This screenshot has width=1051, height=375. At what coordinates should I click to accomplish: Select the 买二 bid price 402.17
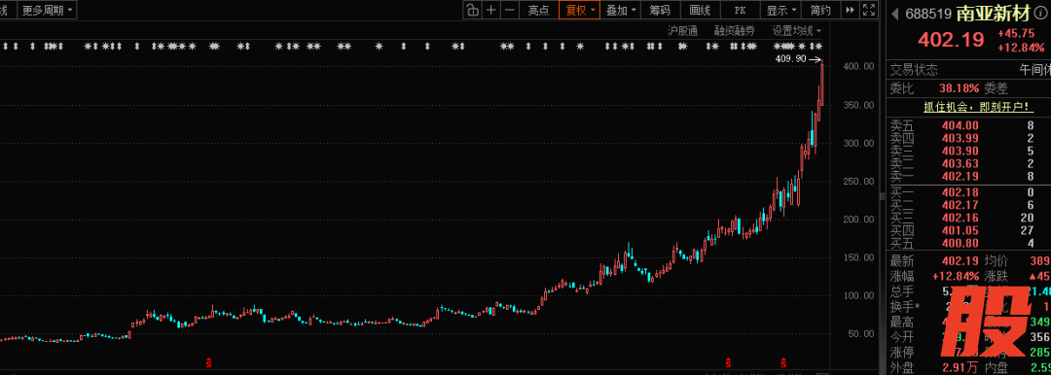960,206
